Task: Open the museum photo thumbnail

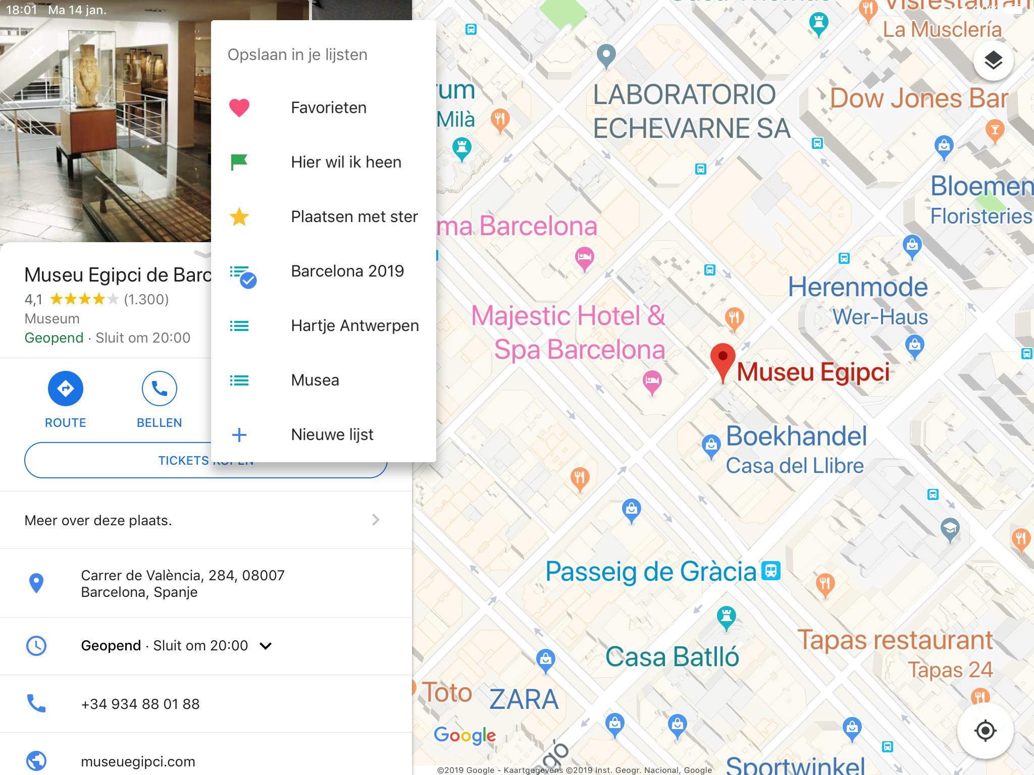Action: 106,121
